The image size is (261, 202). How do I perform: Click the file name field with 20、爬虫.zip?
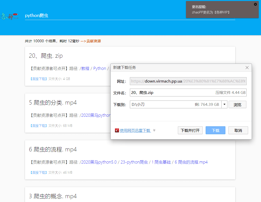coord(172,93)
